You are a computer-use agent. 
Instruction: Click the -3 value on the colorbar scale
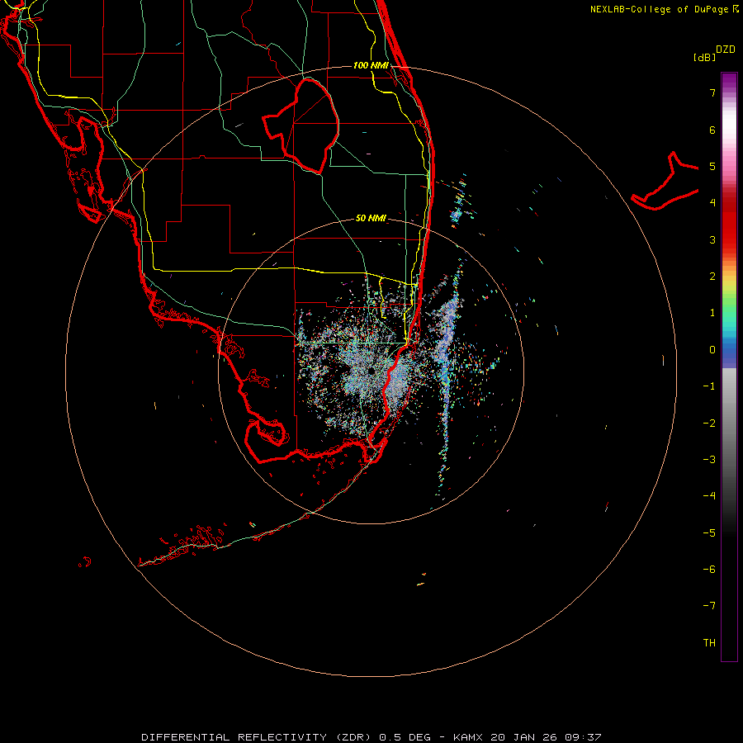tap(709, 460)
